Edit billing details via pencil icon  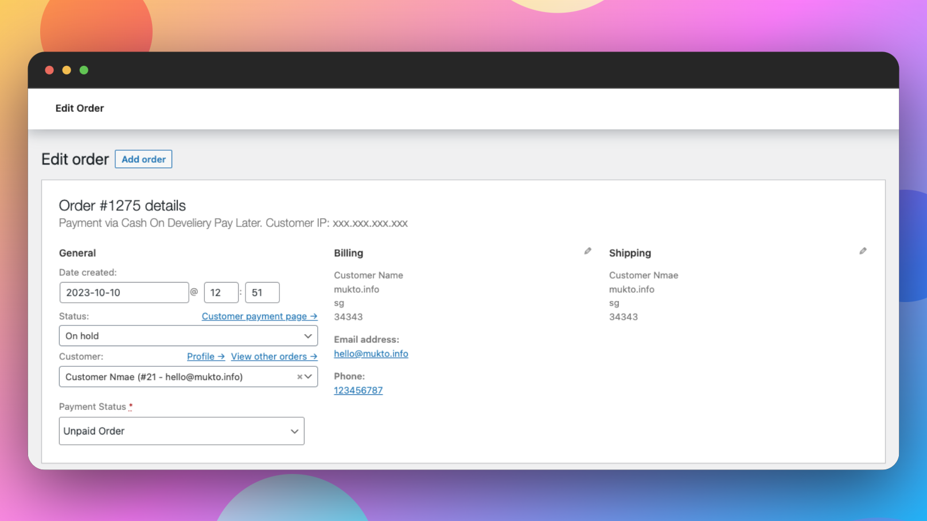(x=587, y=251)
